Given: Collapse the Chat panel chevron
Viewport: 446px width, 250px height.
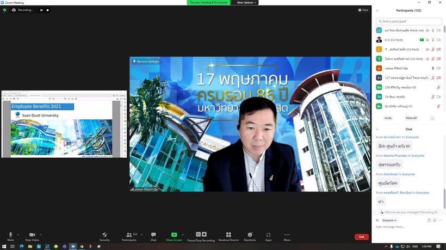Looking at the screenshot, I should 377,129.
